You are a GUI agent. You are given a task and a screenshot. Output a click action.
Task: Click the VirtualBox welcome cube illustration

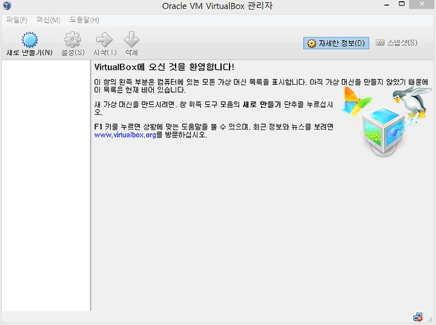pos(385,121)
